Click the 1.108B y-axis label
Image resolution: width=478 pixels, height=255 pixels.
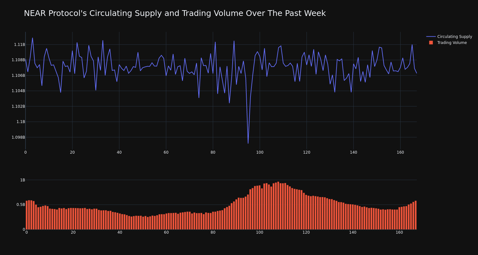(x=18, y=60)
